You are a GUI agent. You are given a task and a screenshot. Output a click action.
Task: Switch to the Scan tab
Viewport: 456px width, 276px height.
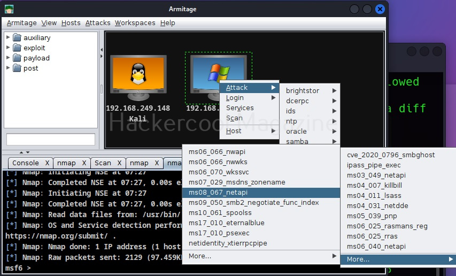pyautogui.click(x=103, y=163)
